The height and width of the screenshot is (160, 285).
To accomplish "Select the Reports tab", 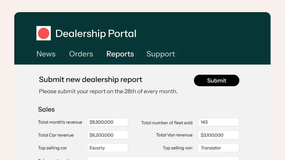I will (120, 54).
